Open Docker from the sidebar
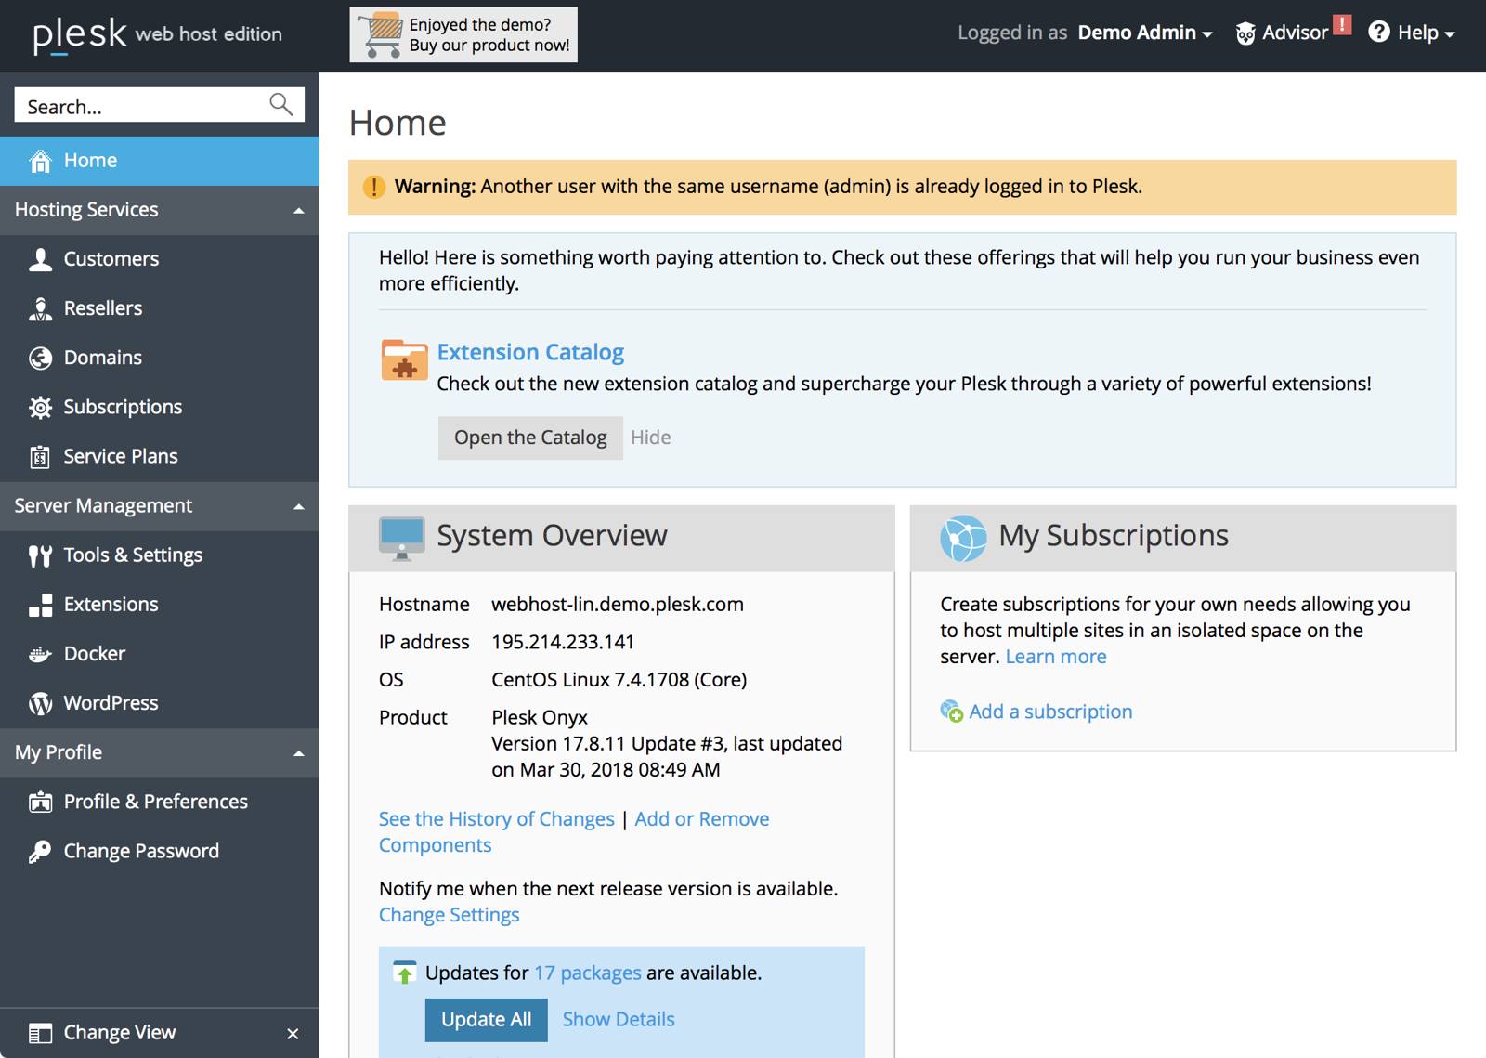Viewport: 1486px width, 1058px height. 94,654
